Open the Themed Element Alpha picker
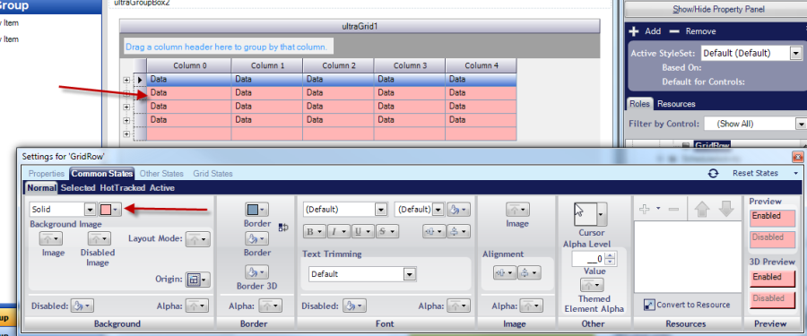The image size is (807, 336). (592, 285)
